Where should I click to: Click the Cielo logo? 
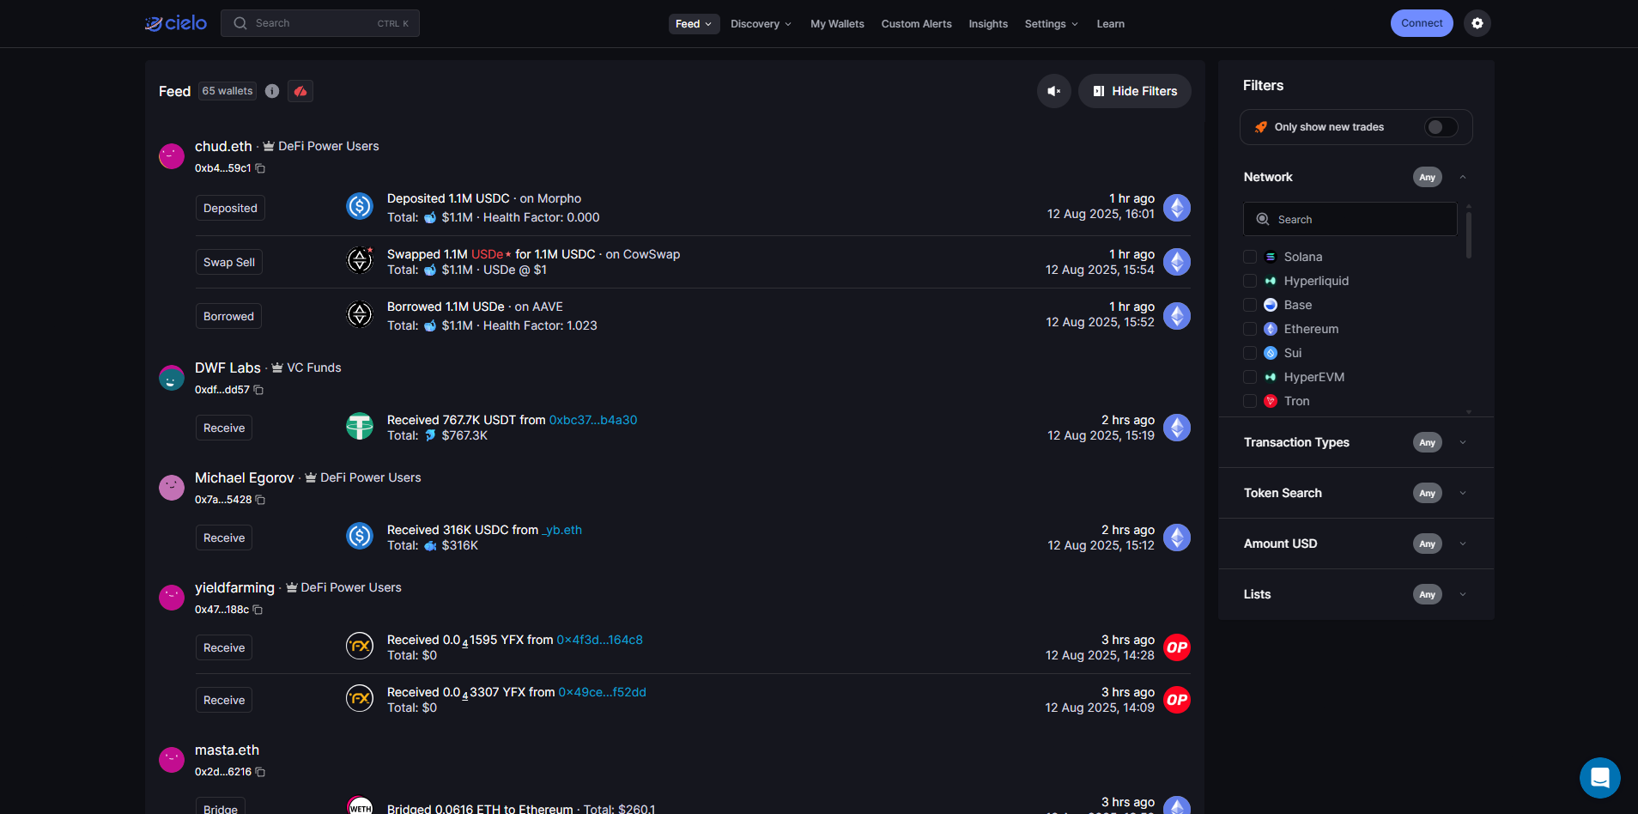(176, 23)
